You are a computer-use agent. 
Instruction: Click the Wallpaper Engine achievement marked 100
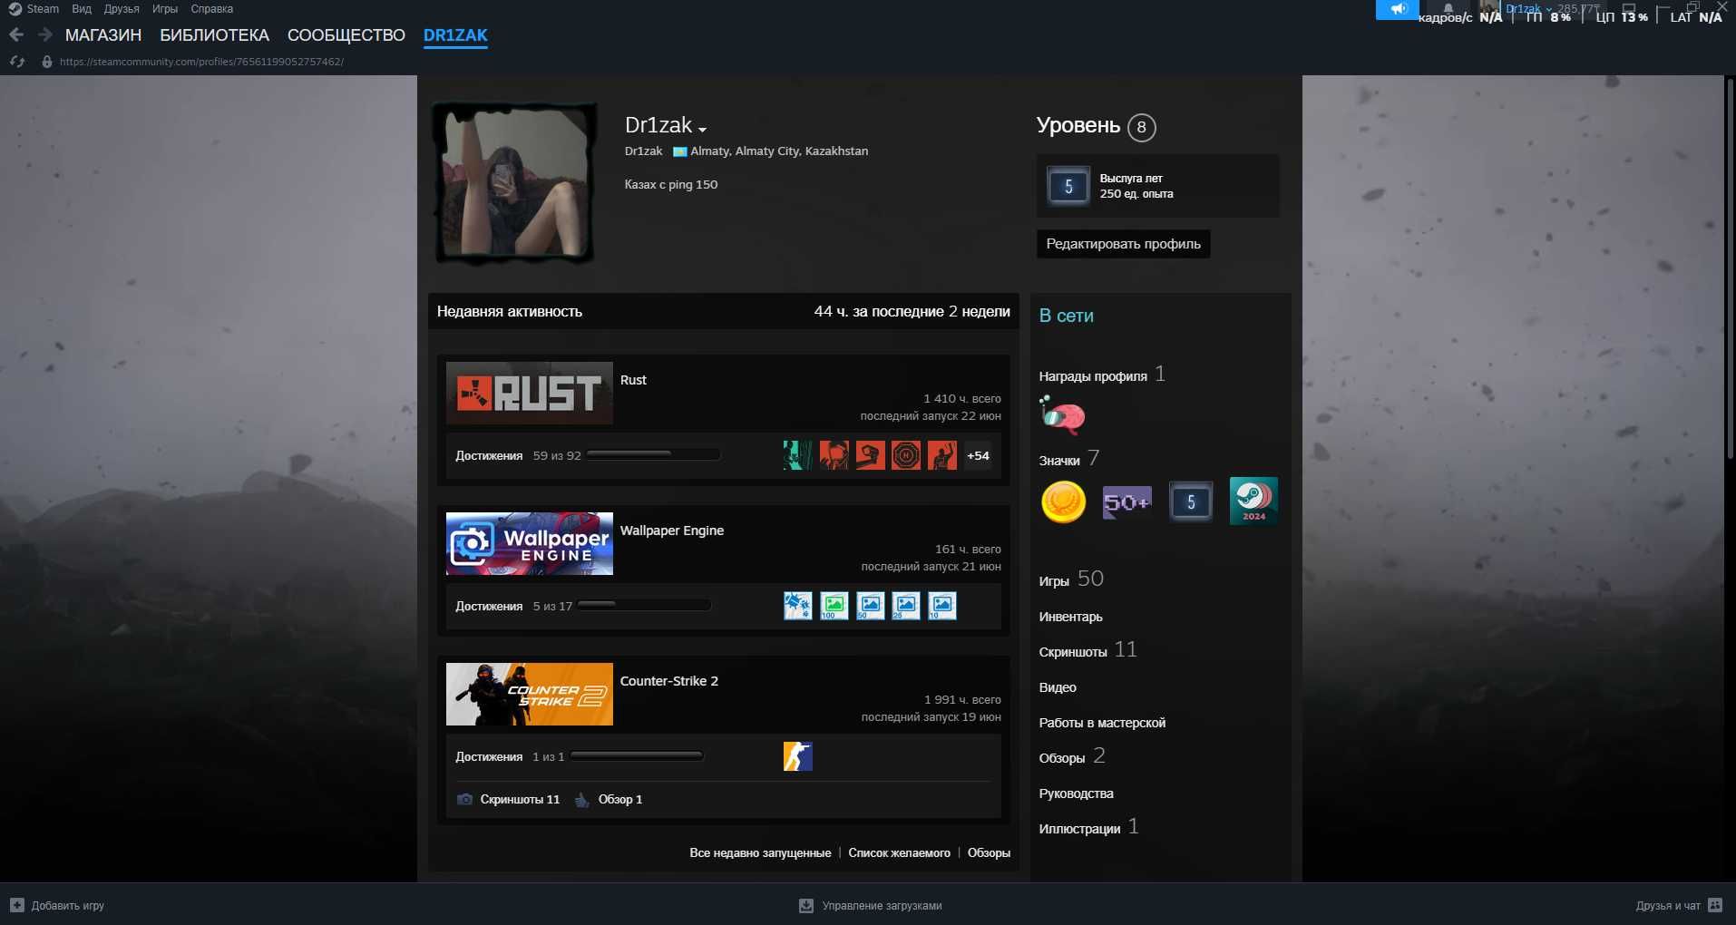[834, 606]
